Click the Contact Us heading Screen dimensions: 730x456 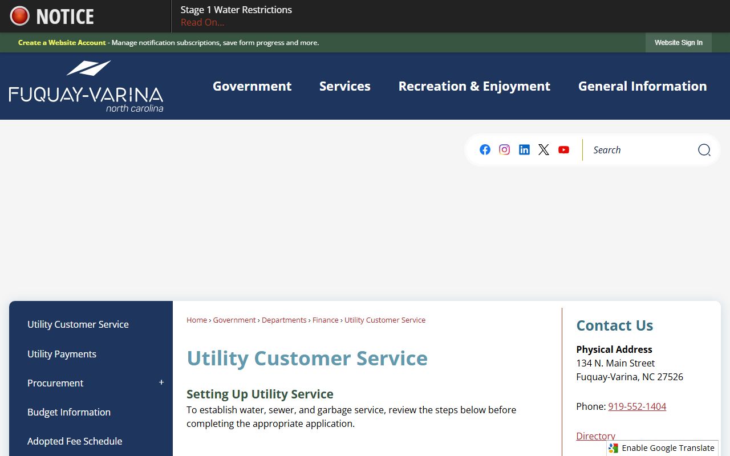click(615, 325)
